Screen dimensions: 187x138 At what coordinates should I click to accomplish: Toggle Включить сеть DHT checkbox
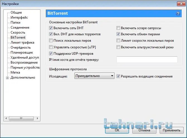tap(51, 28)
